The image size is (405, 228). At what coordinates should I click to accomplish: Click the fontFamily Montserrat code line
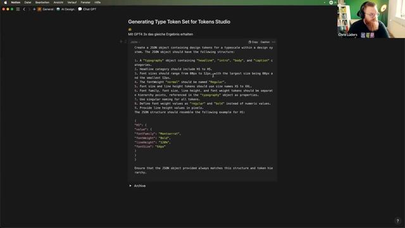(x=158, y=134)
